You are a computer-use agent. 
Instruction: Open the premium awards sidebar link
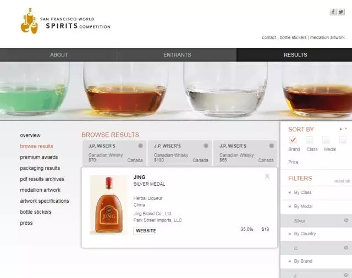click(x=38, y=157)
